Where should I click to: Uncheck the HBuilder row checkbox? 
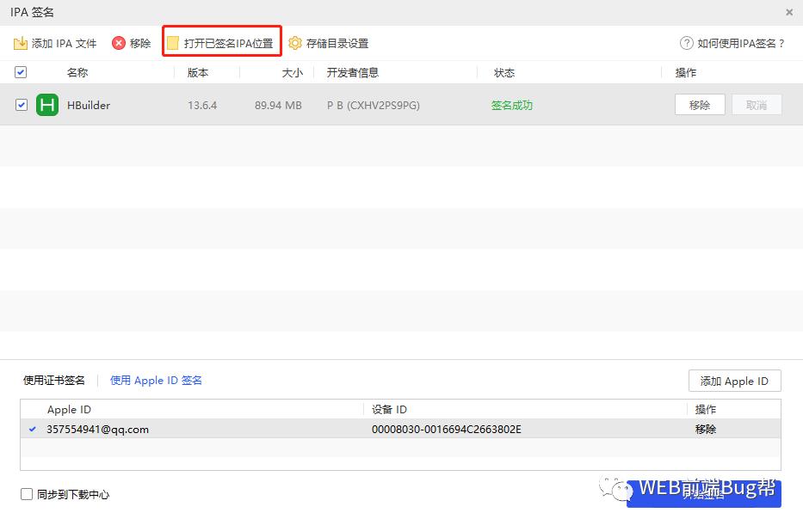20,105
